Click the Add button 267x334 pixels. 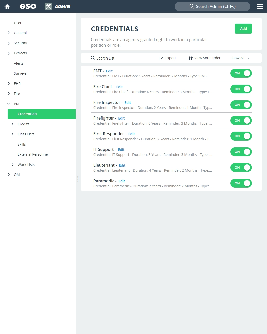coord(243,29)
